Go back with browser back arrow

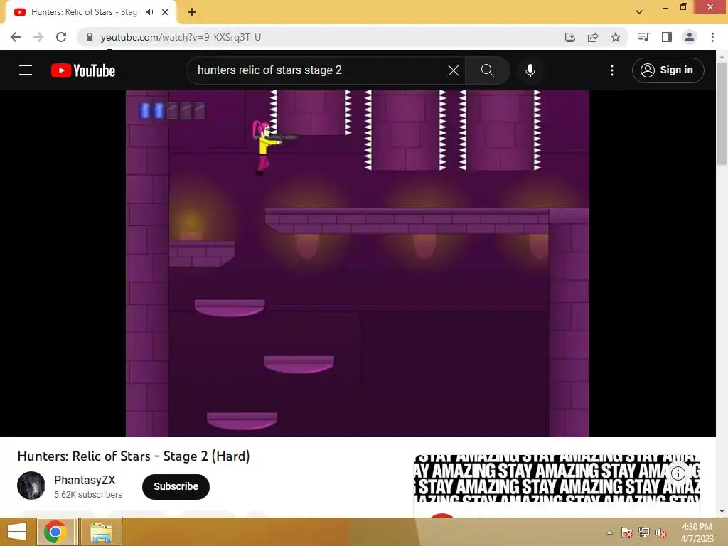tap(16, 37)
